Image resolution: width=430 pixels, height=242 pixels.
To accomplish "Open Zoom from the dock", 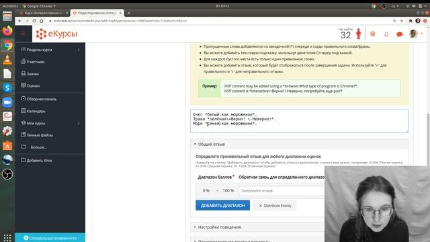I will coord(7,102).
